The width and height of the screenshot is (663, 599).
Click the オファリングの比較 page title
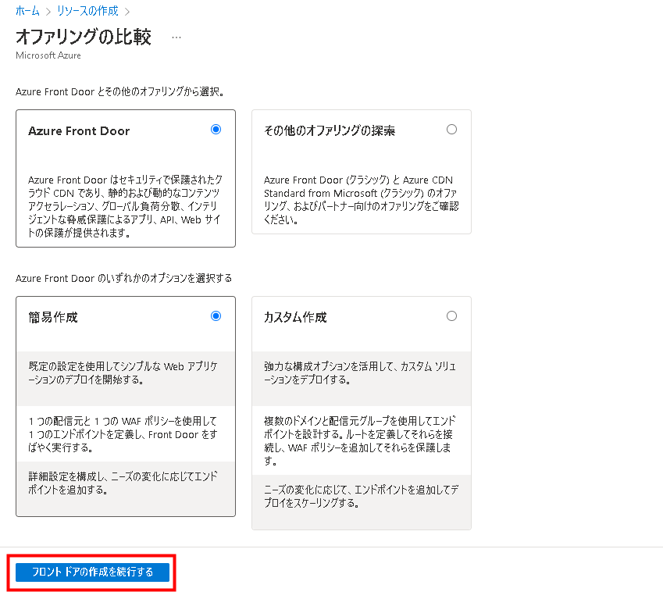click(x=84, y=37)
